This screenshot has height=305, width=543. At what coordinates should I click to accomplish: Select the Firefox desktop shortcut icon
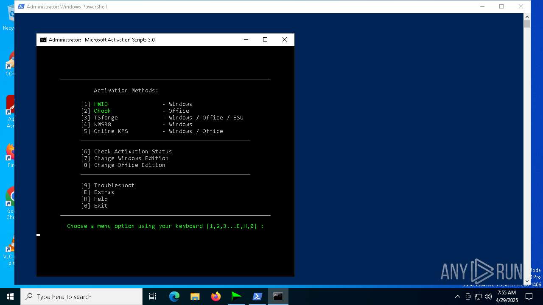[10, 155]
